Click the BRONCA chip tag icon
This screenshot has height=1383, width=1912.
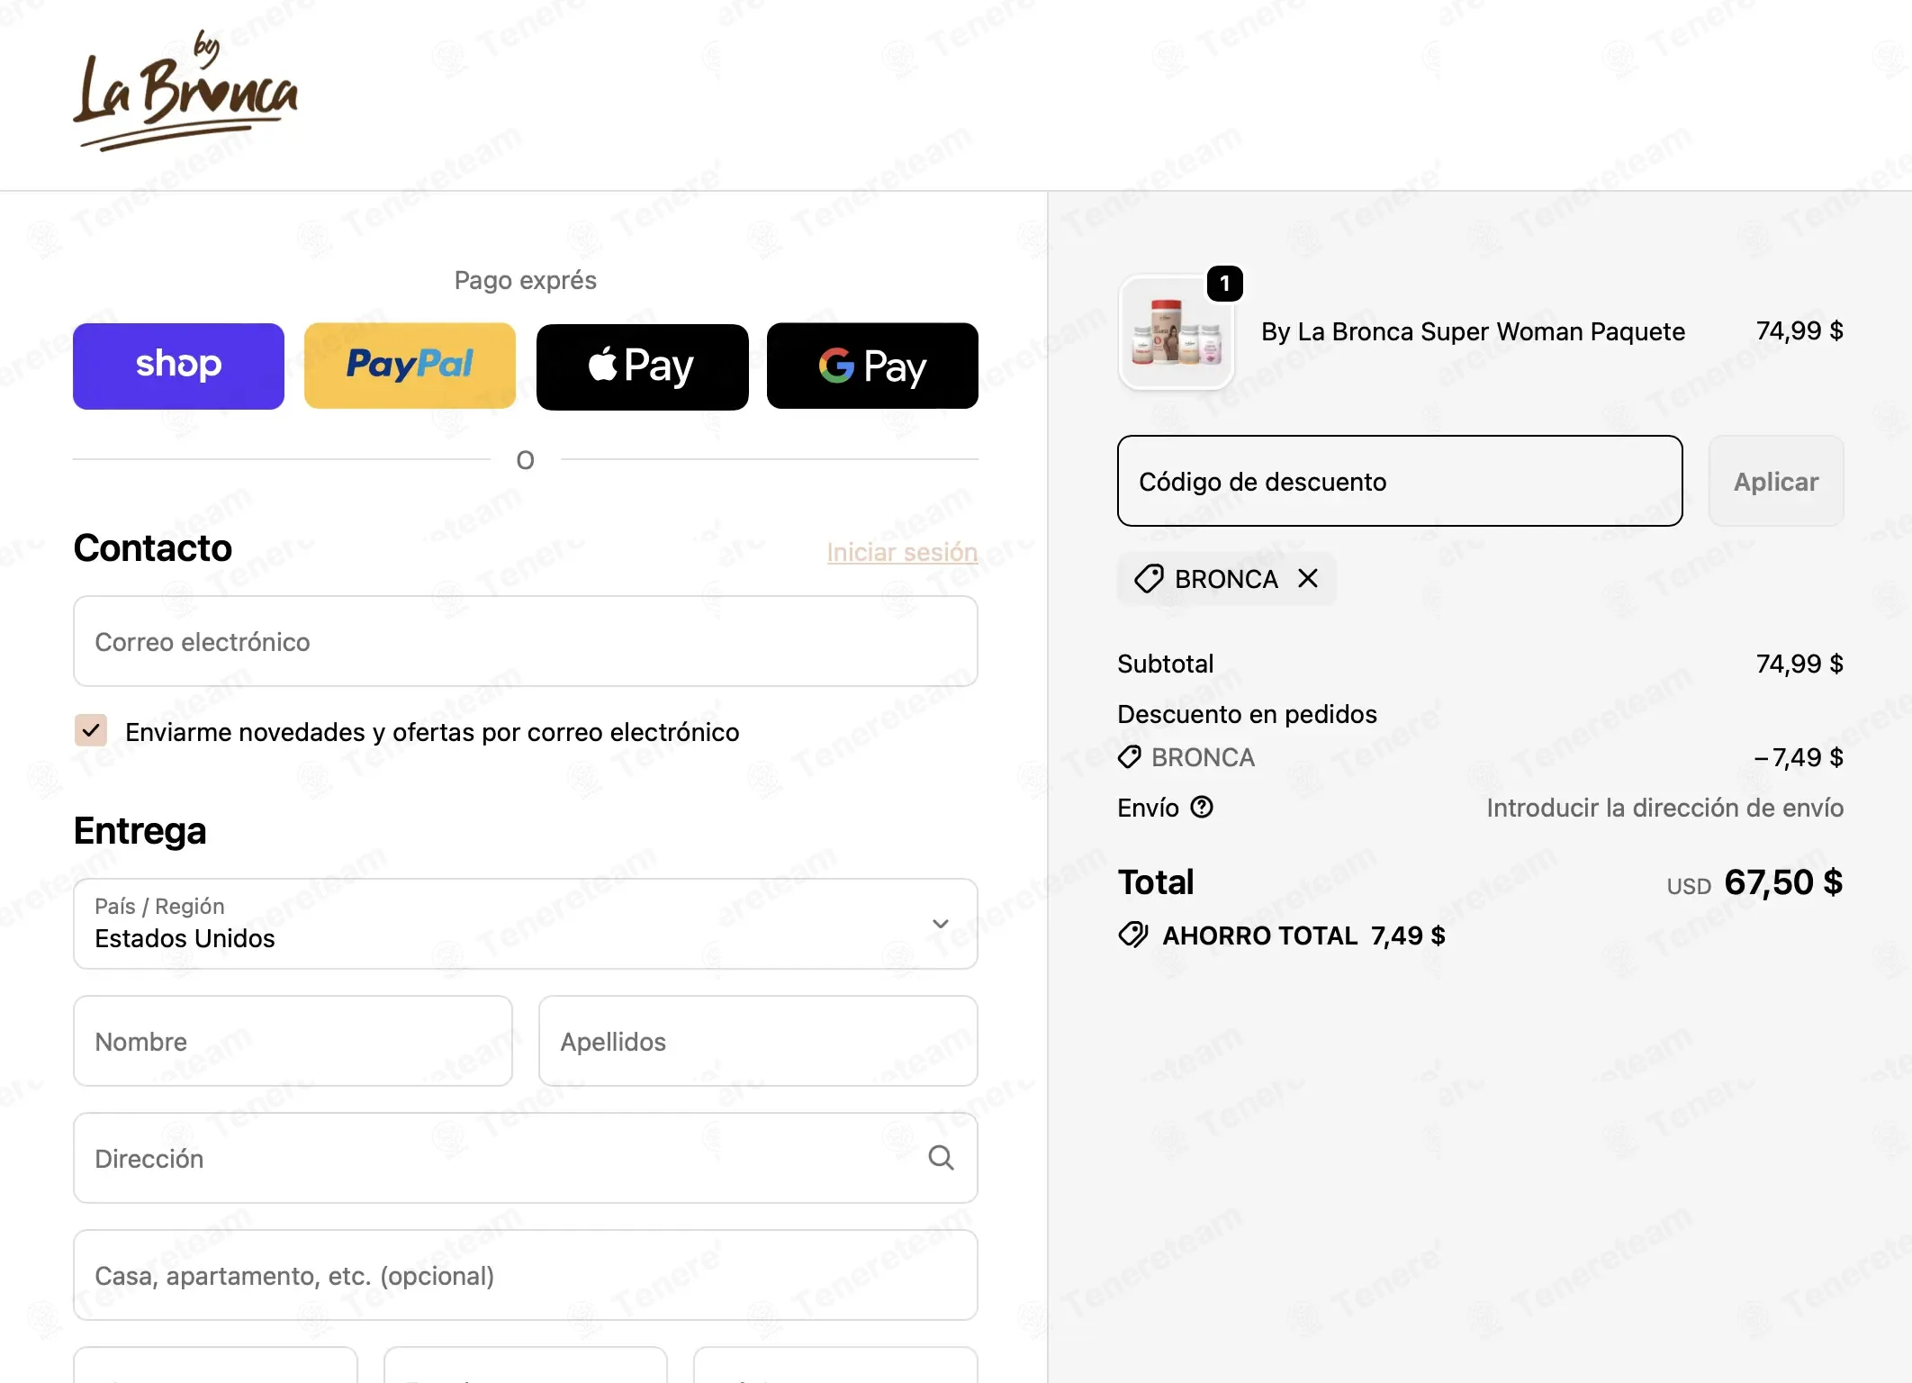click(1149, 579)
